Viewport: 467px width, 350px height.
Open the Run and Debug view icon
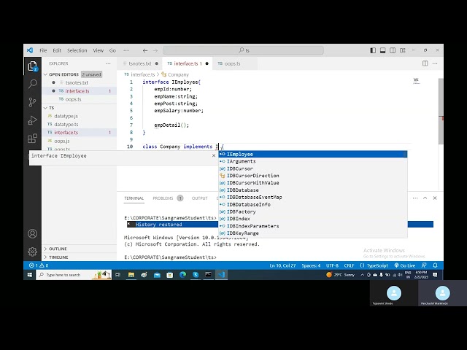(x=32, y=120)
